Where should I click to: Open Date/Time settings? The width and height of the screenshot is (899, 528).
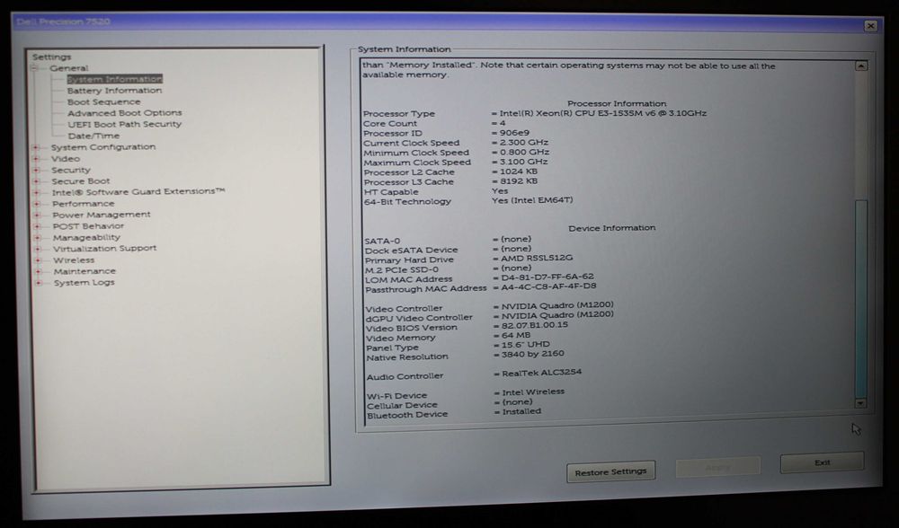point(93,136)
